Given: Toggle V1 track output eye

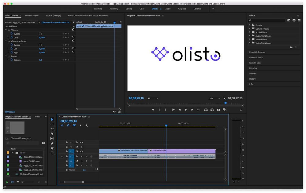Looking at the screenshot, I should tap(81, 151).
